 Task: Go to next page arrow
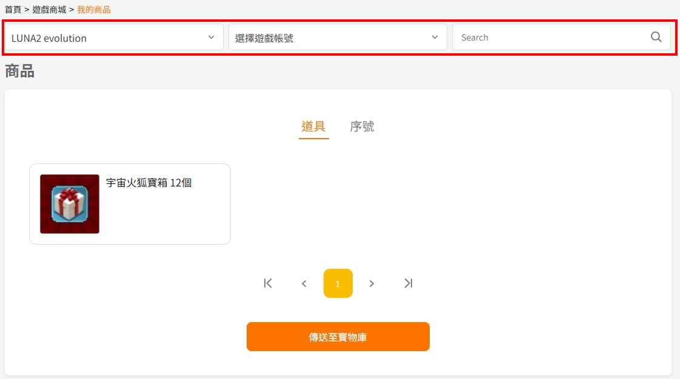(372, 284)
